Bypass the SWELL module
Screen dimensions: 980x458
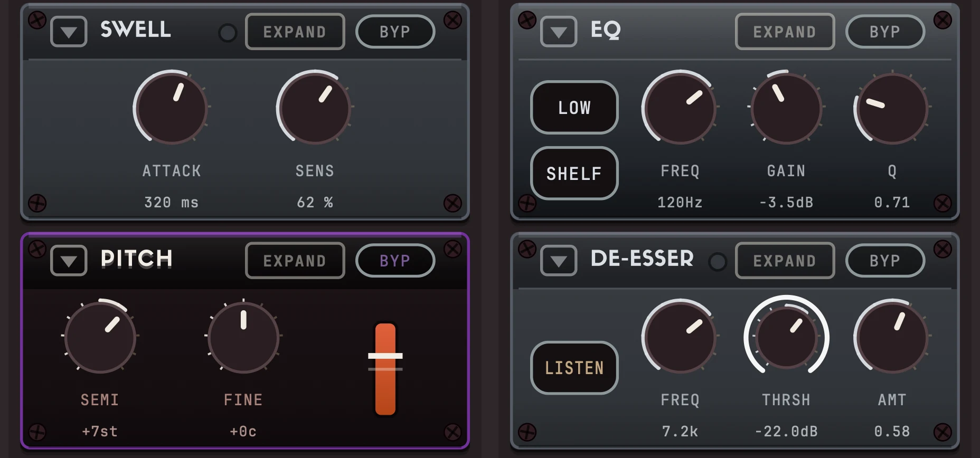tap(395, 32)
